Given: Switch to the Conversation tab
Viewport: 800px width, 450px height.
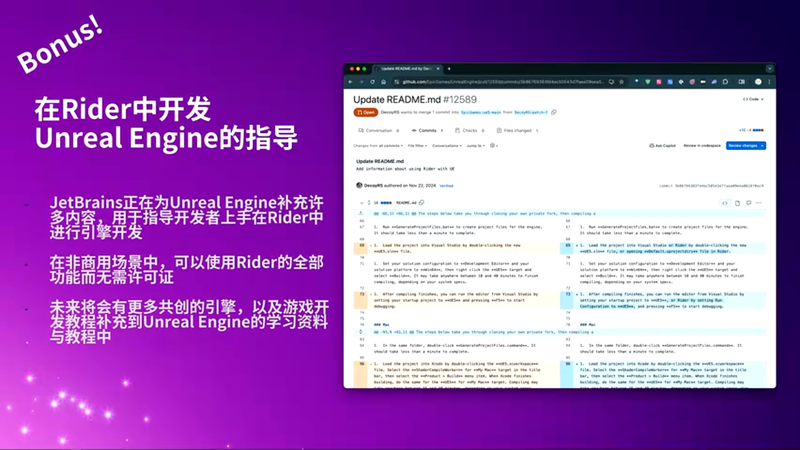Looking at the screenshot, I should tap(377, 130).
